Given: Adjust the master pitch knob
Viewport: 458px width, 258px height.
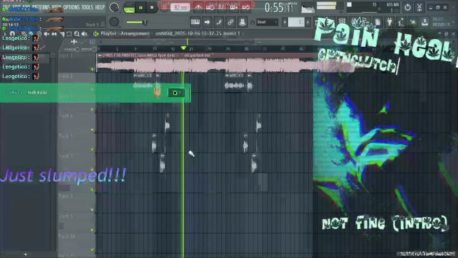Looking at the screenshot, I should point(114,22).
